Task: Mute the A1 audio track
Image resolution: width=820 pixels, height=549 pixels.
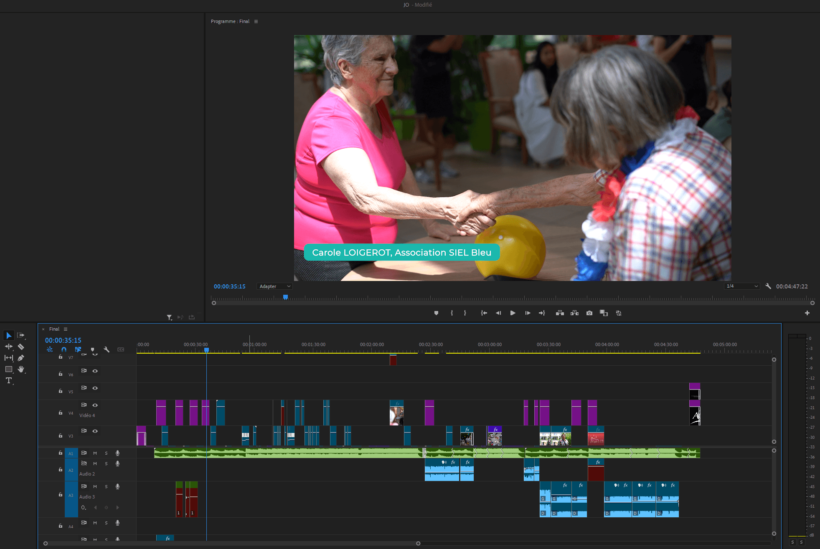Action: point(95,453)
